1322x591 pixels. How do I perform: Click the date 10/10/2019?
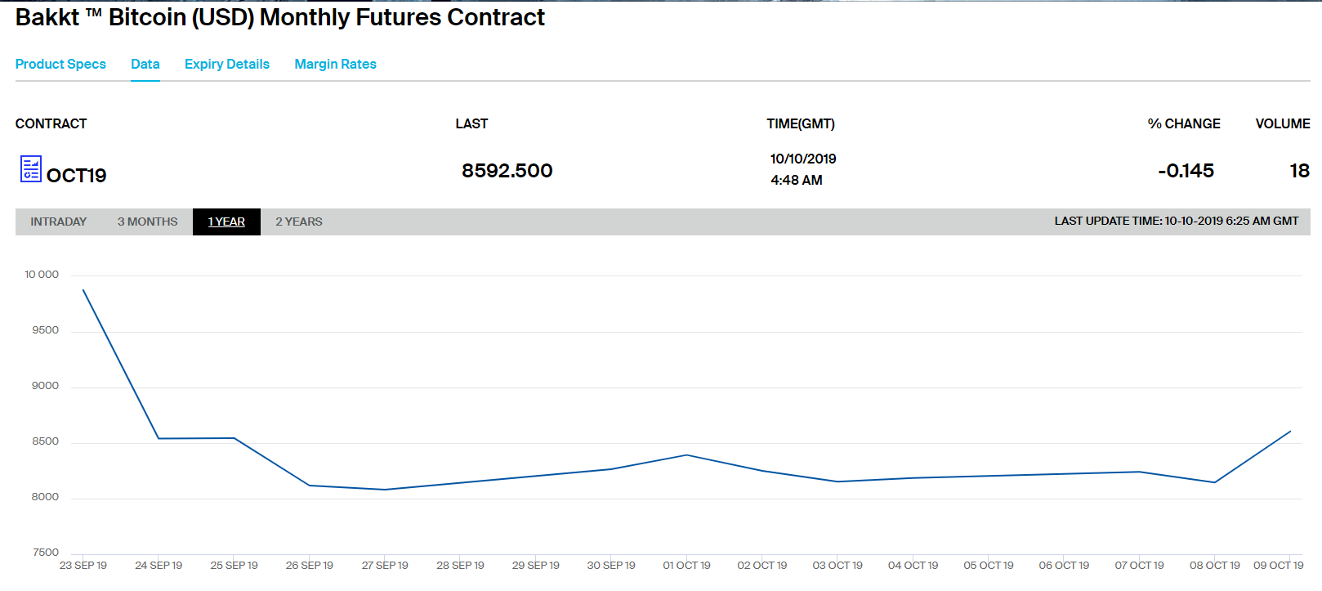803,159
